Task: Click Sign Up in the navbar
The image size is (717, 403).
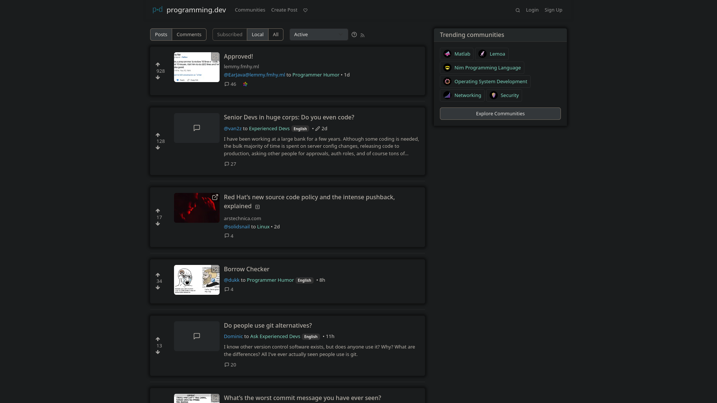Action: point(553,10)
